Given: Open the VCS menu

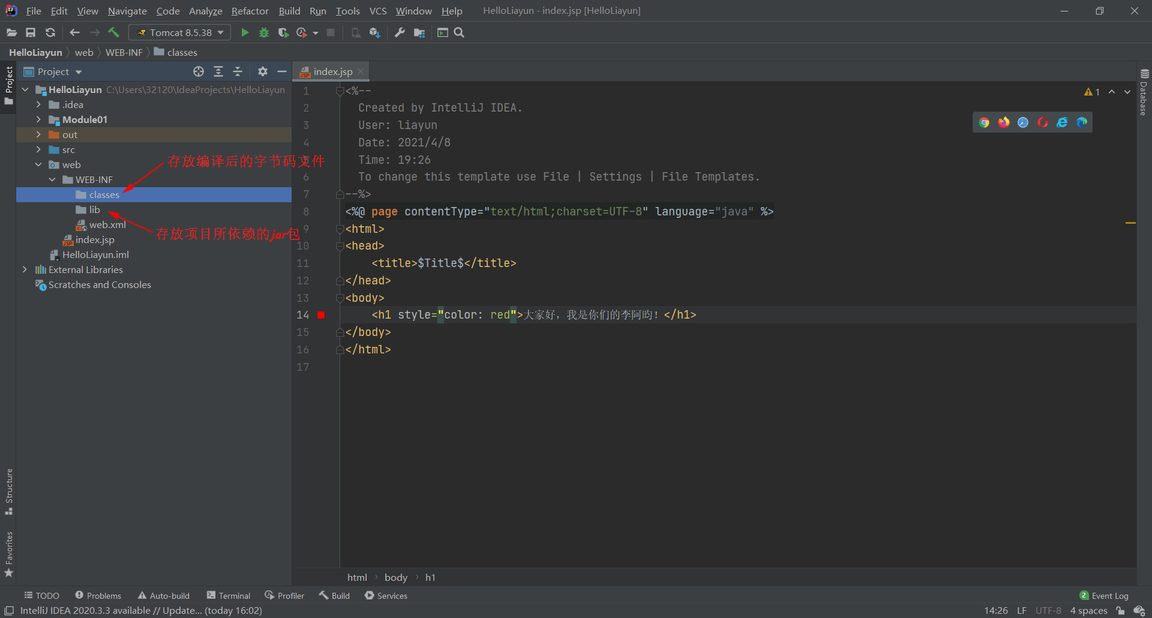Looking at the screenshot, I should (x=378, y=11).
